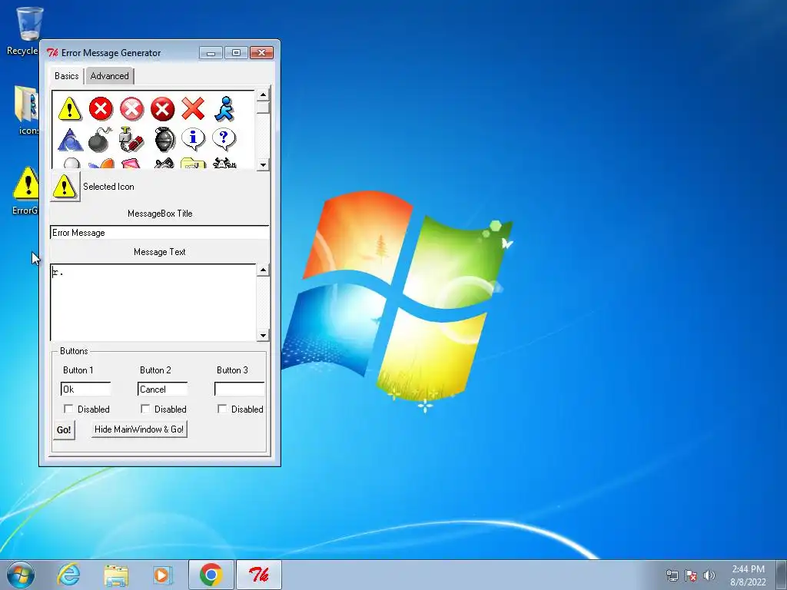Select the hand grenade icon
Viewport: 787px width, 590px height.
(164, 140)
